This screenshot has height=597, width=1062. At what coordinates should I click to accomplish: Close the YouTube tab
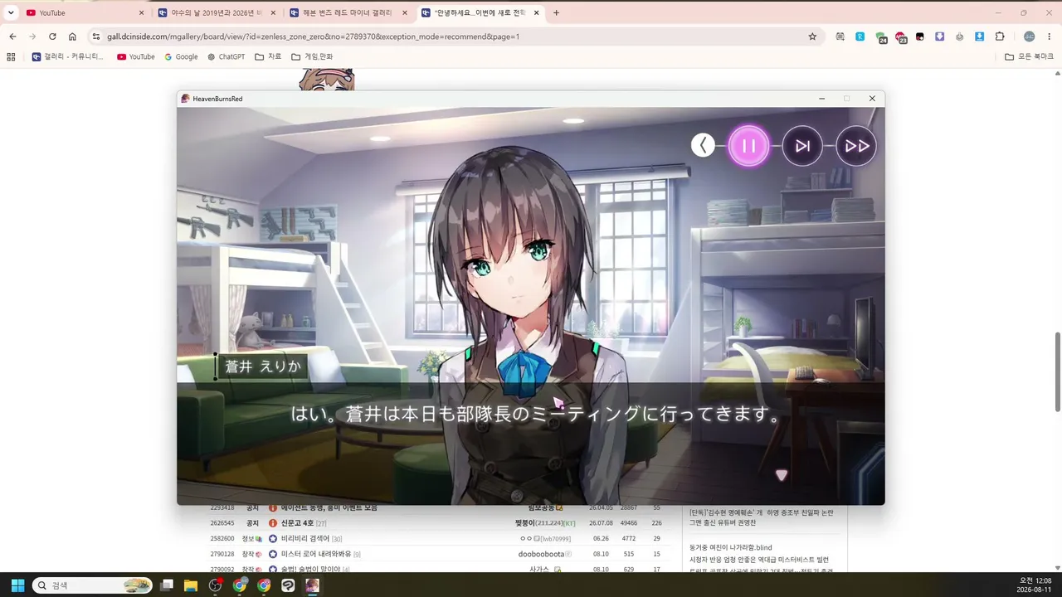pyautogui.click(x=141, y=12)
